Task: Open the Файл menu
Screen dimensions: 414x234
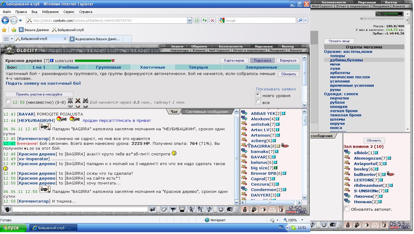Action: coord(7,12)
